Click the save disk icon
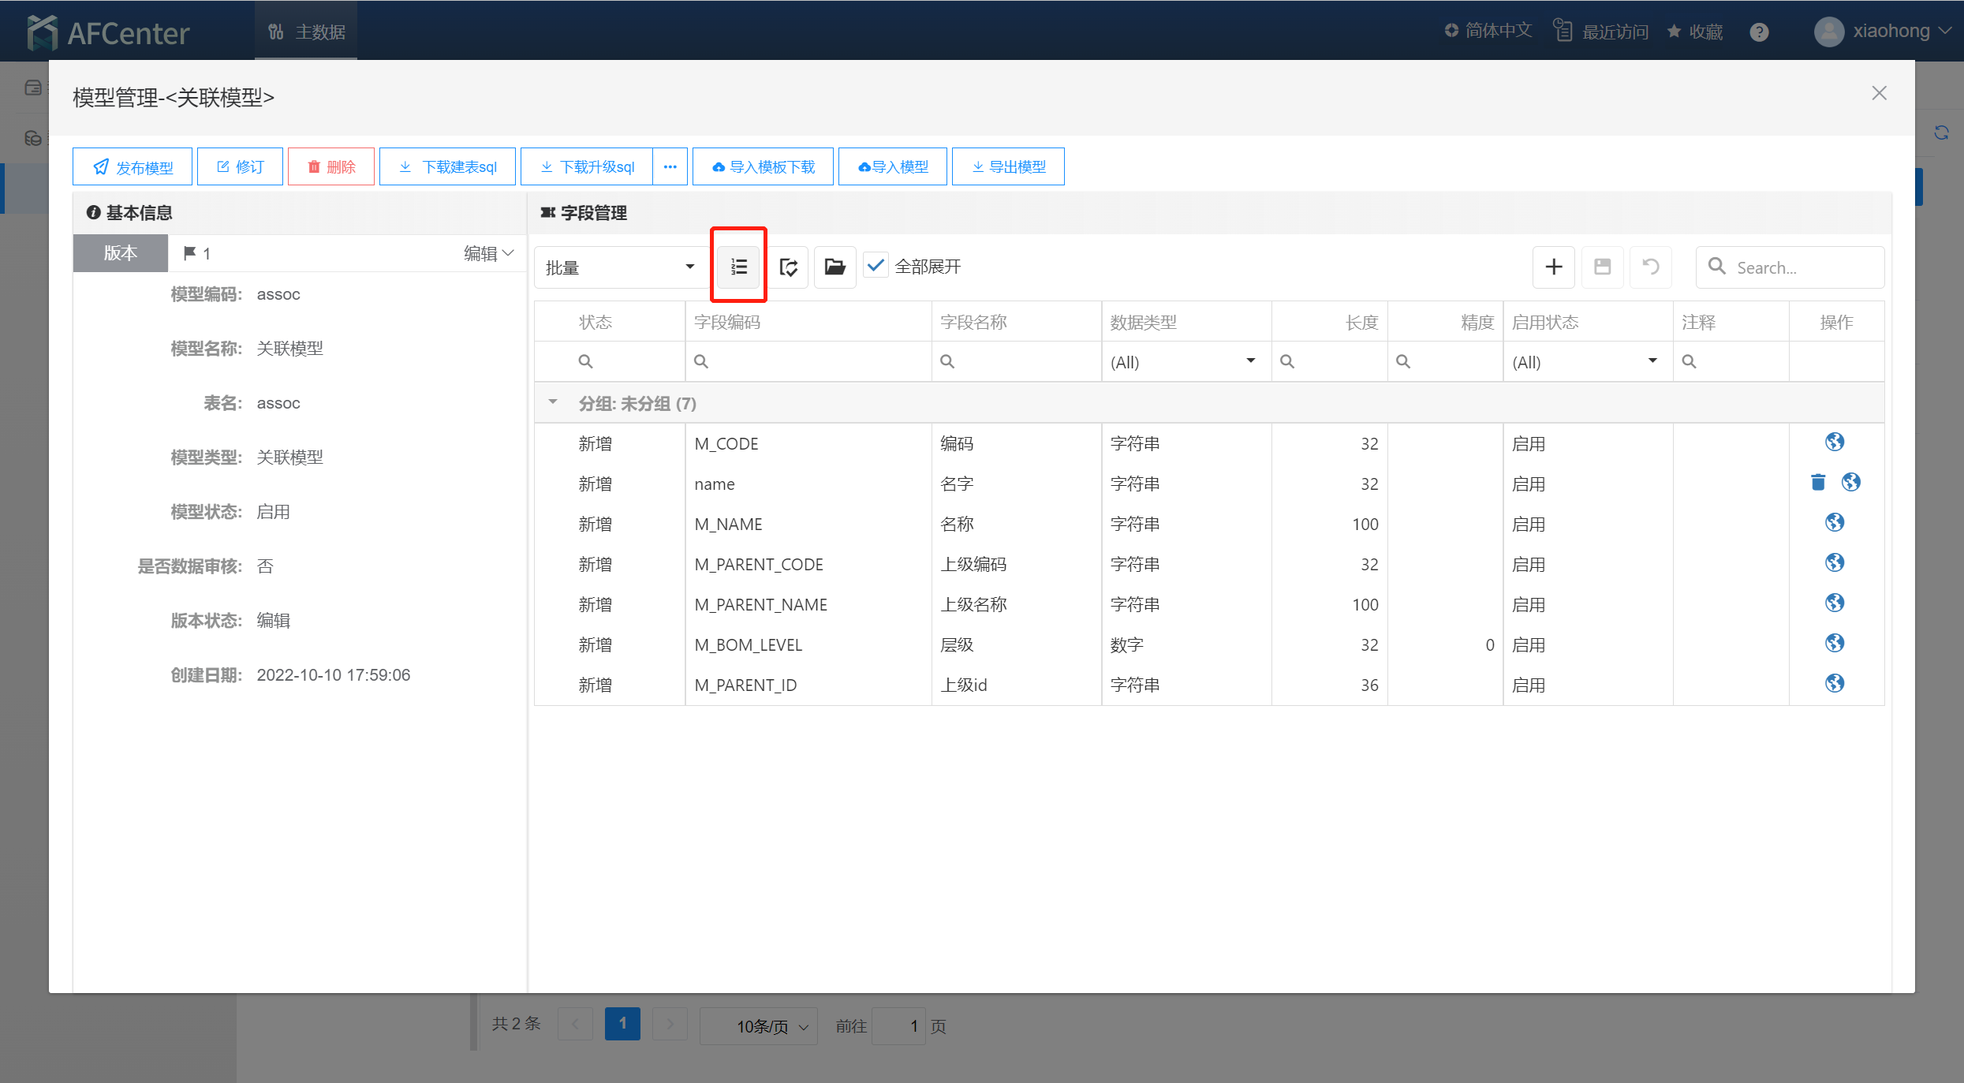 [1602, 267]
